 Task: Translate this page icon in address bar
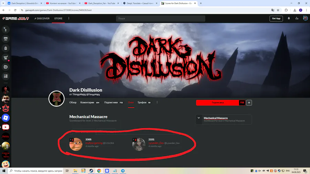(x=273, y=10)
